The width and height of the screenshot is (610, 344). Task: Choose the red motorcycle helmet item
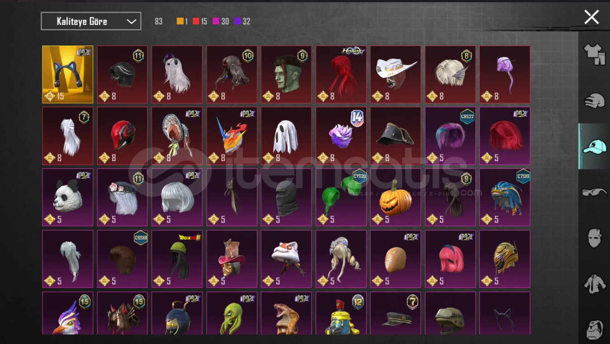[123, 136]
